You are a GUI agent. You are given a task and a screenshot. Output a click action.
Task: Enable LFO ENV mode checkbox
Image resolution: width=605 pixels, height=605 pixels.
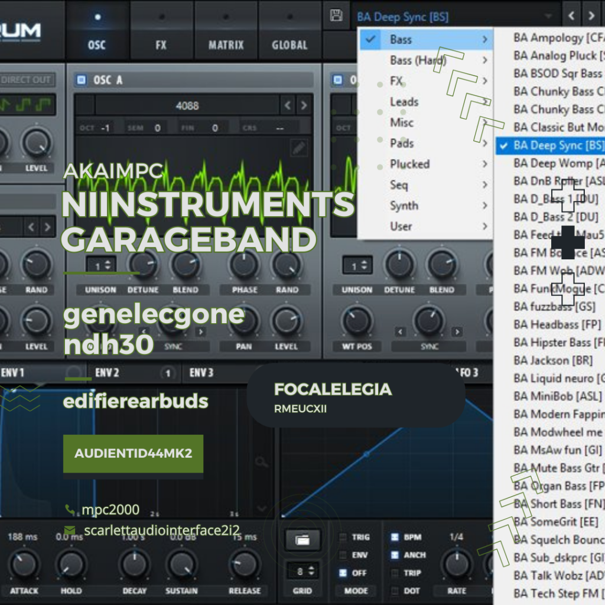tap(343, 555)
